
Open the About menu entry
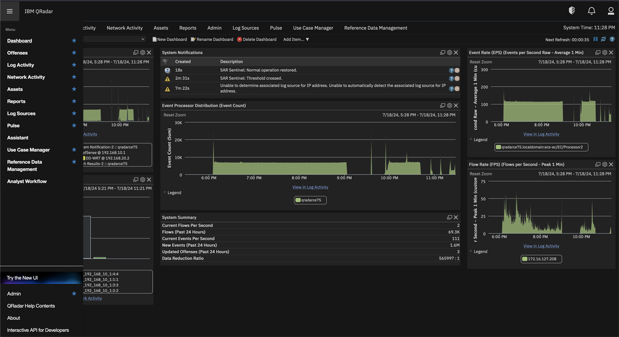click(x=13, y=318)
